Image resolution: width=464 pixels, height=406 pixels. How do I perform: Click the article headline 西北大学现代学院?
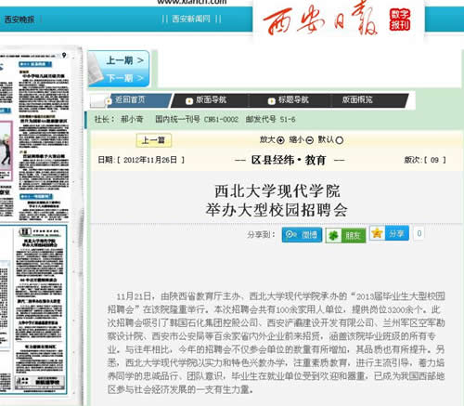click(277, 190)
